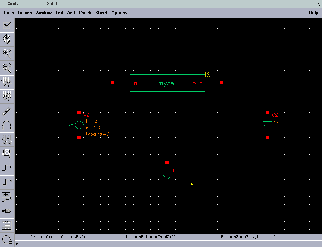The image size is (322, 247).
Task: Open the object Properties icon
Action: (x=7, y=140)
